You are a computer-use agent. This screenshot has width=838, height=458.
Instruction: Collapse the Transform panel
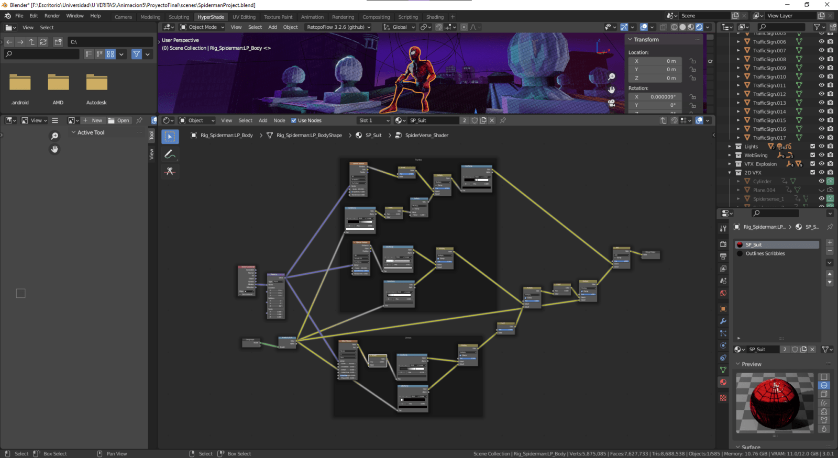(630, 40)
